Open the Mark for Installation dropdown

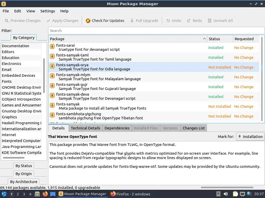250,137
